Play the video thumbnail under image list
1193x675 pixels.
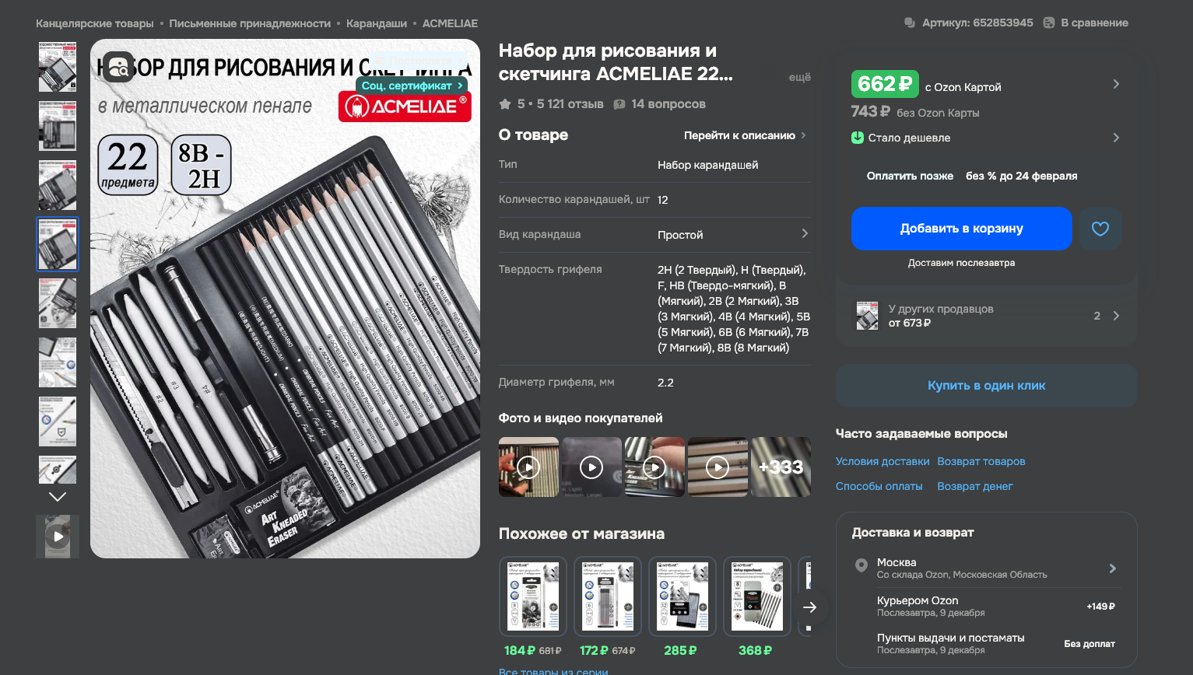pyautogui.click(x=58, y=536)
